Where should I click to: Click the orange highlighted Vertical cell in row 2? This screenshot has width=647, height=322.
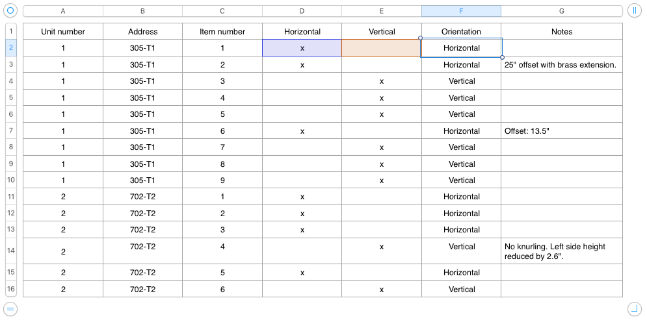coord(382,48)
